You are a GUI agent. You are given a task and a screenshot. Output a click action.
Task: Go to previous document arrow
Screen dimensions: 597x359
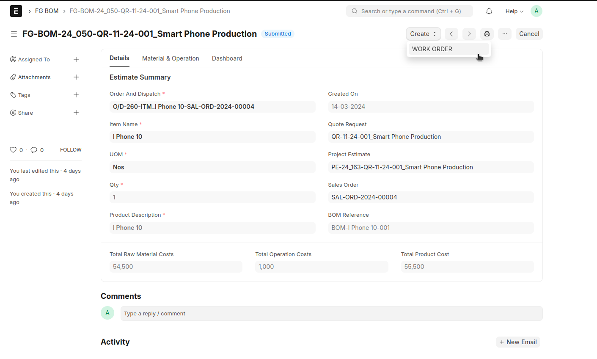451,34
